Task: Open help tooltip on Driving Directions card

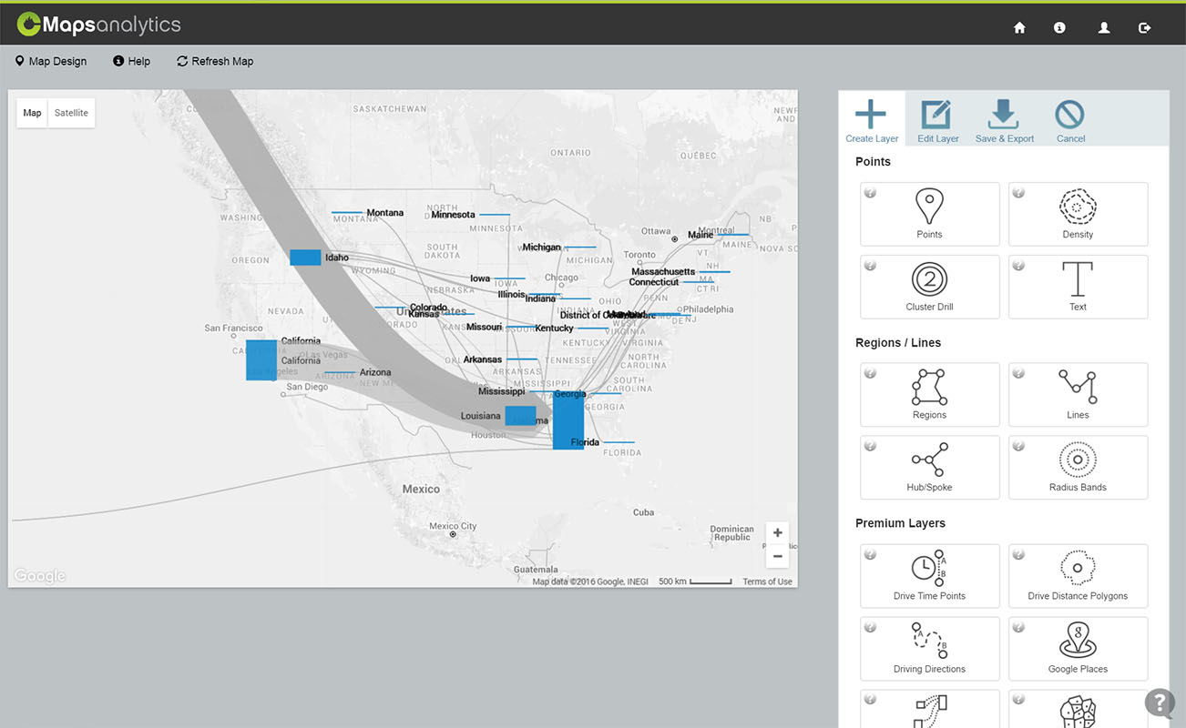Action: pos(870,627)
